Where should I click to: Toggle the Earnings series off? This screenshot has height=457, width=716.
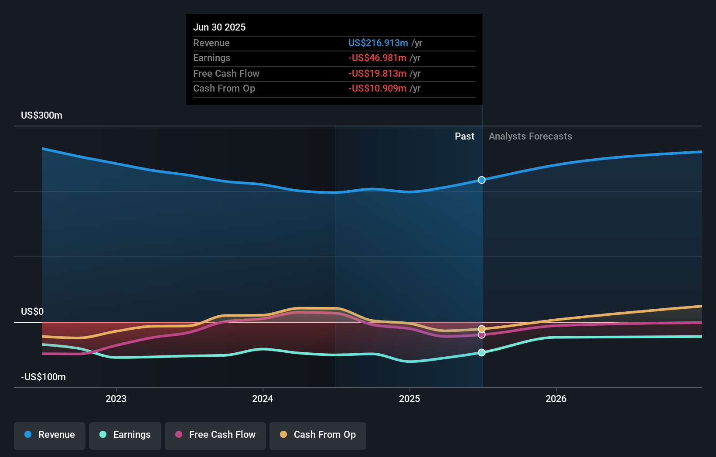click(x=125, y=435)
